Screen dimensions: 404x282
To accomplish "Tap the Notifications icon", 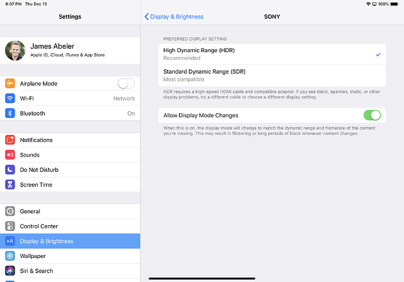I will coord(10,140).
